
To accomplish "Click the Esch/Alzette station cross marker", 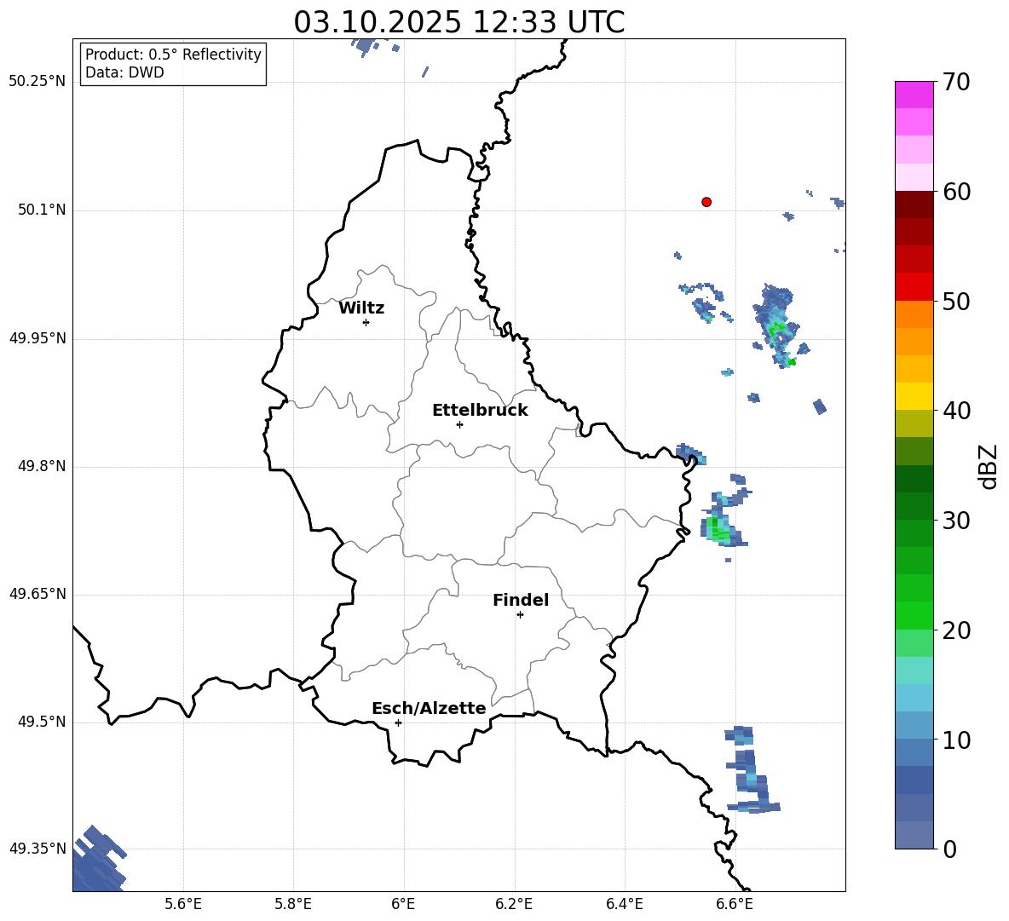I will (x=398, y=722).
